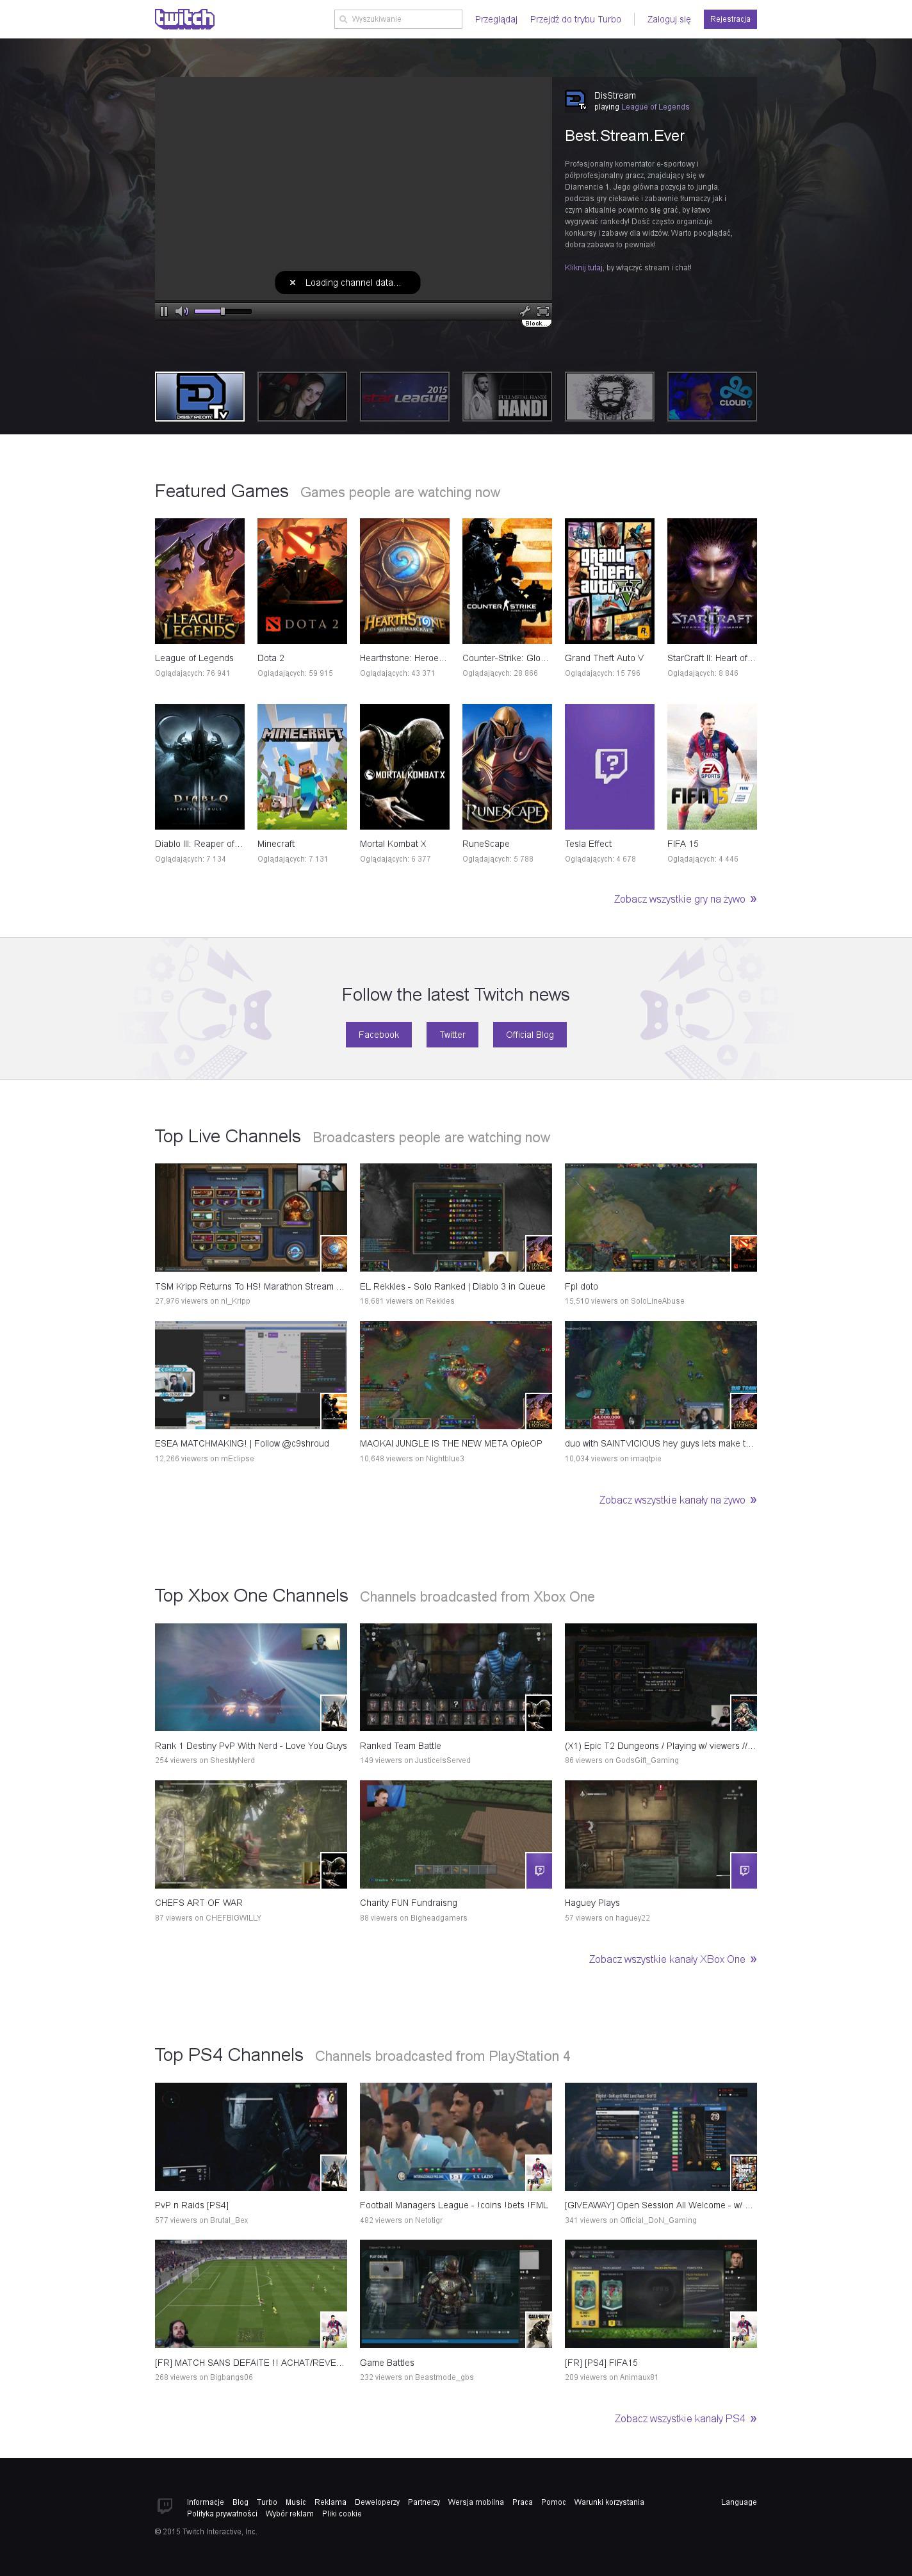Click the DisStream channel avatar icon
The width and height of the screenshot is (912, 2576).
(576, 99)
